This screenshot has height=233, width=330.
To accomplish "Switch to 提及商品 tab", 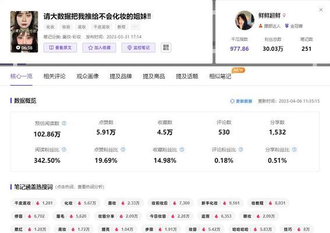I will pyautogui.click(x=154, y=76).
